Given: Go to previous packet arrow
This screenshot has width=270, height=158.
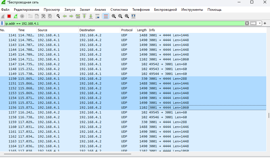Looking at the screenshot, I should click(x=65, y=16).
